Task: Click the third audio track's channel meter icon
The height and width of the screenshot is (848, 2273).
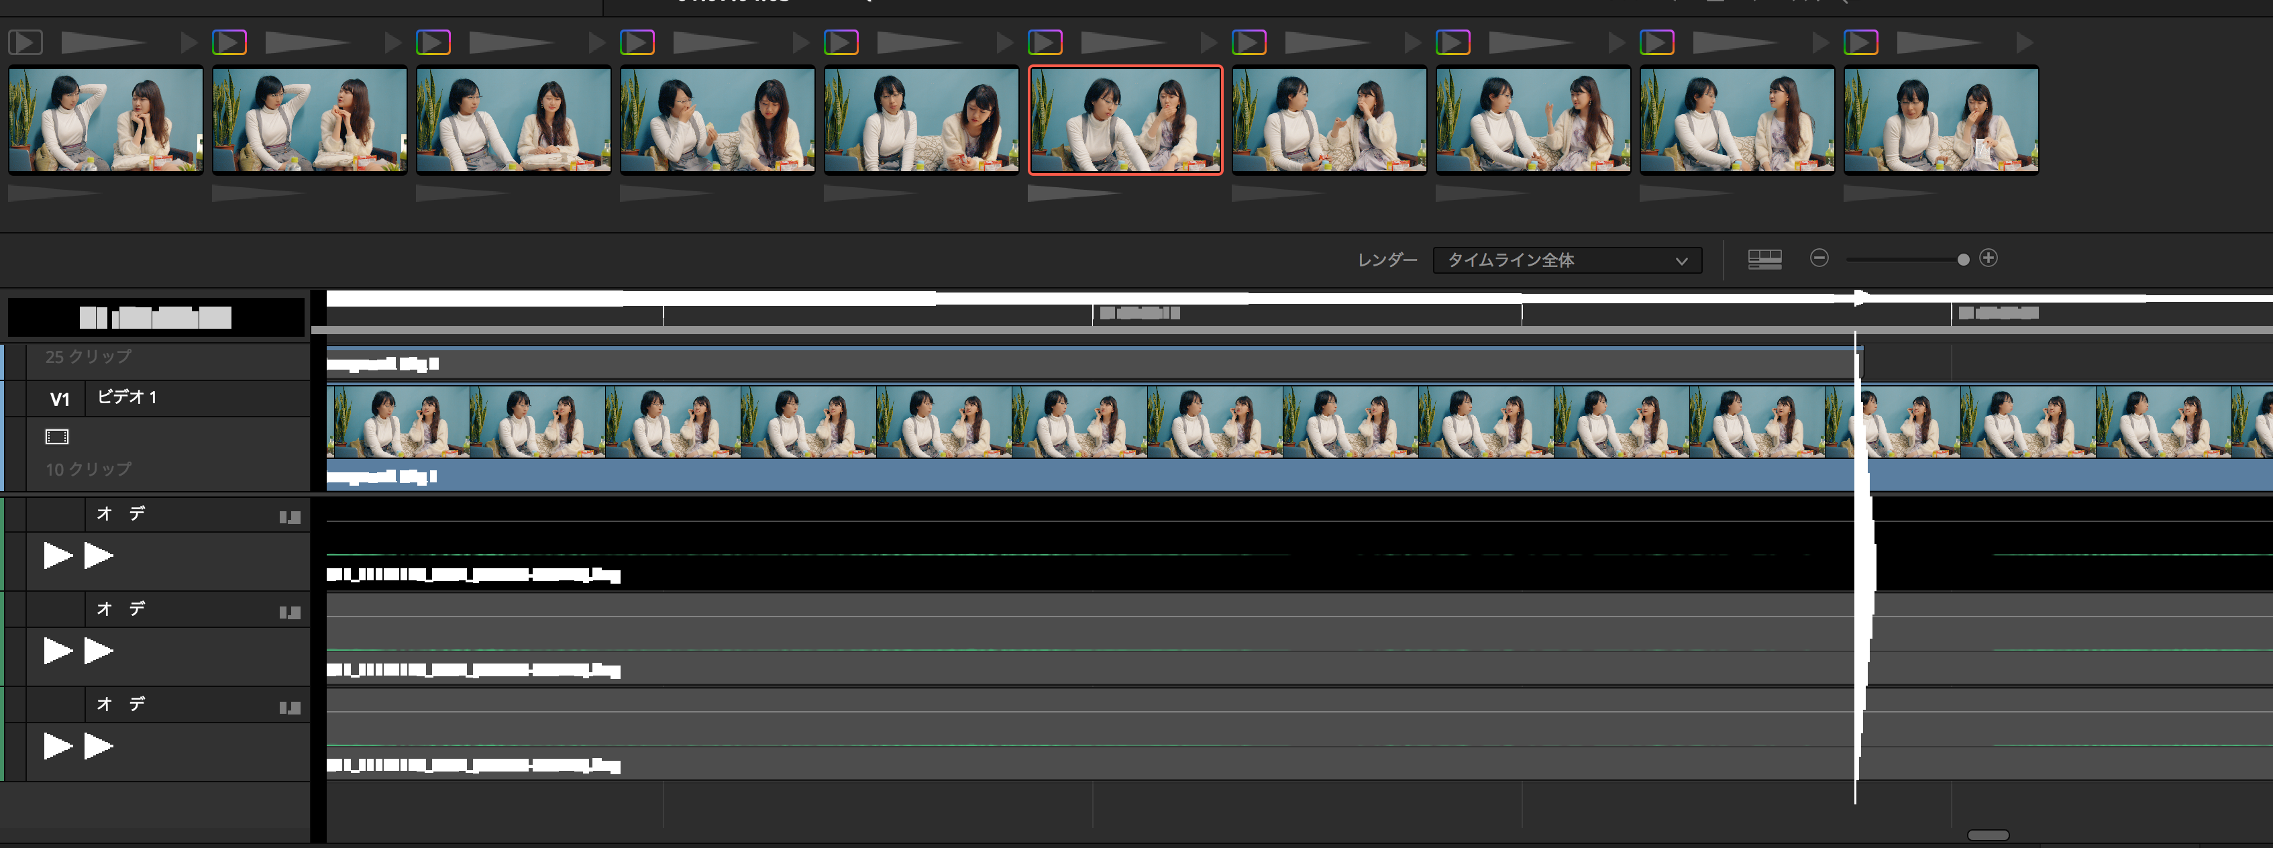Action: (289, 708)
